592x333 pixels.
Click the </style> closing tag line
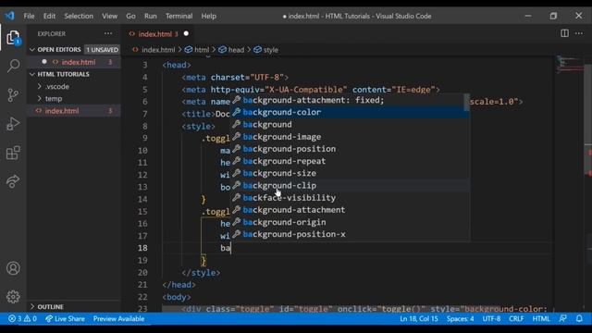(201, 273)
